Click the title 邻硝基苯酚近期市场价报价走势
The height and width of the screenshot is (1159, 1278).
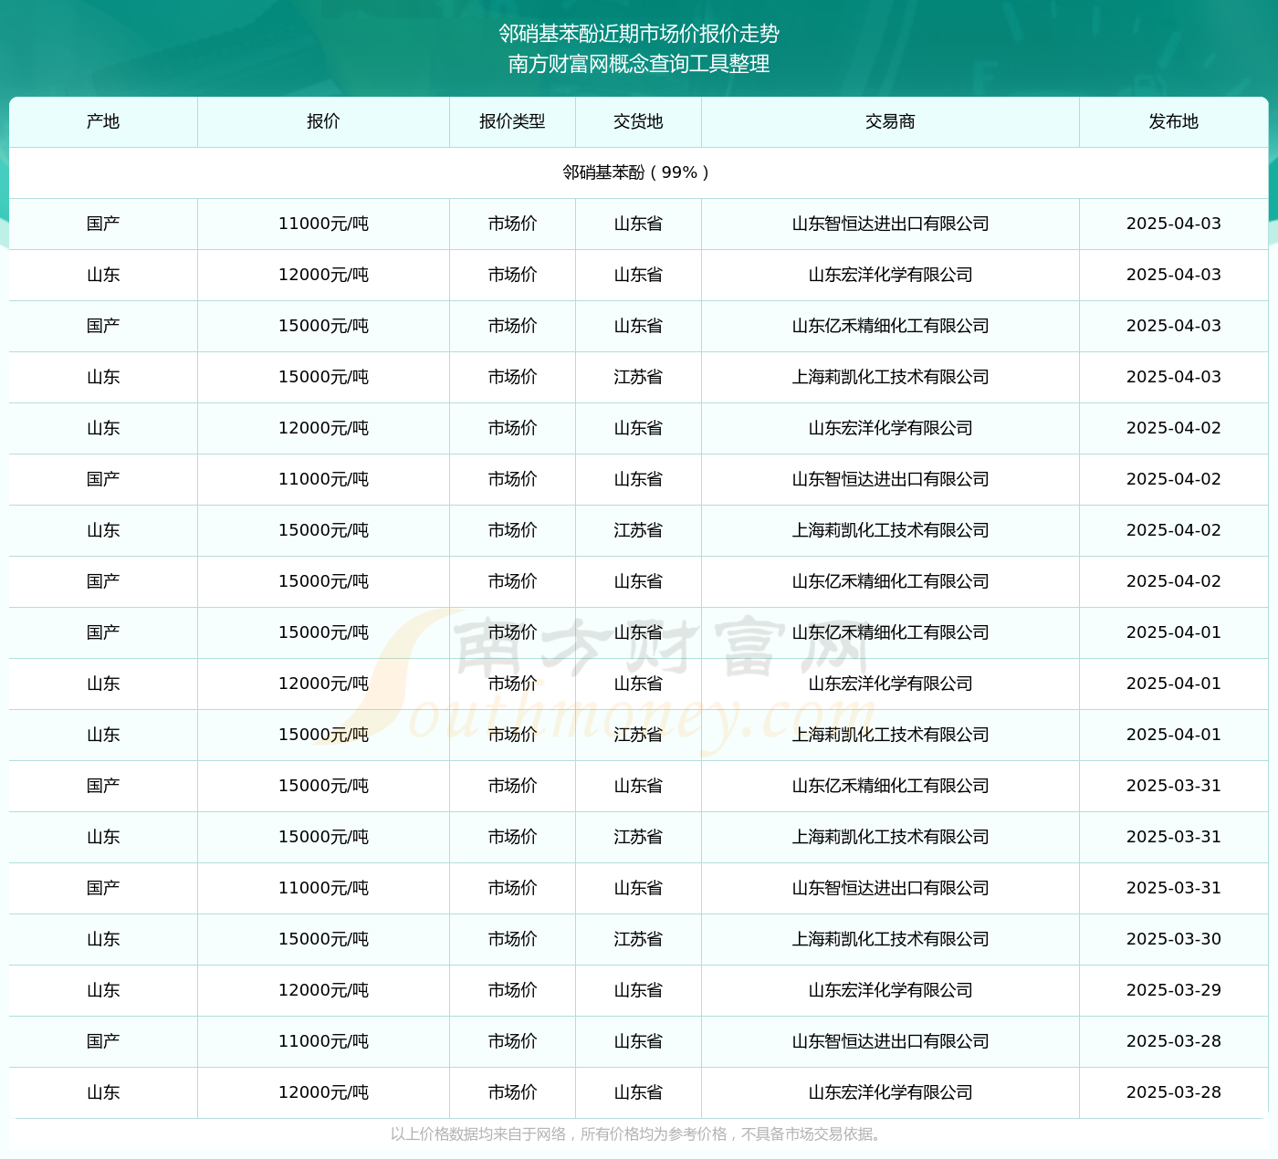click(x=639, y=34)
